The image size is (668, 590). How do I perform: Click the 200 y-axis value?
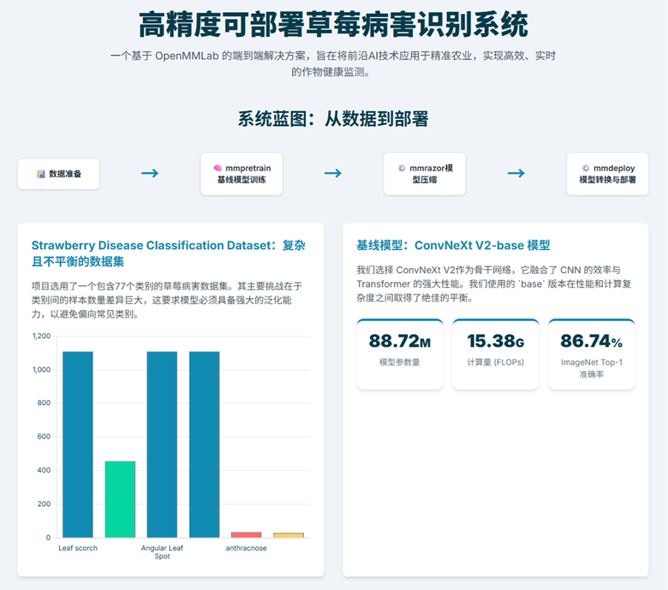44,504
